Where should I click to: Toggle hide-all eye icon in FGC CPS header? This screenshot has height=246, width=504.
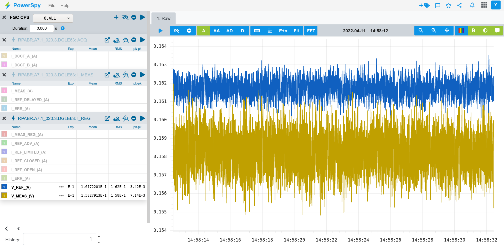click(125, 17)
